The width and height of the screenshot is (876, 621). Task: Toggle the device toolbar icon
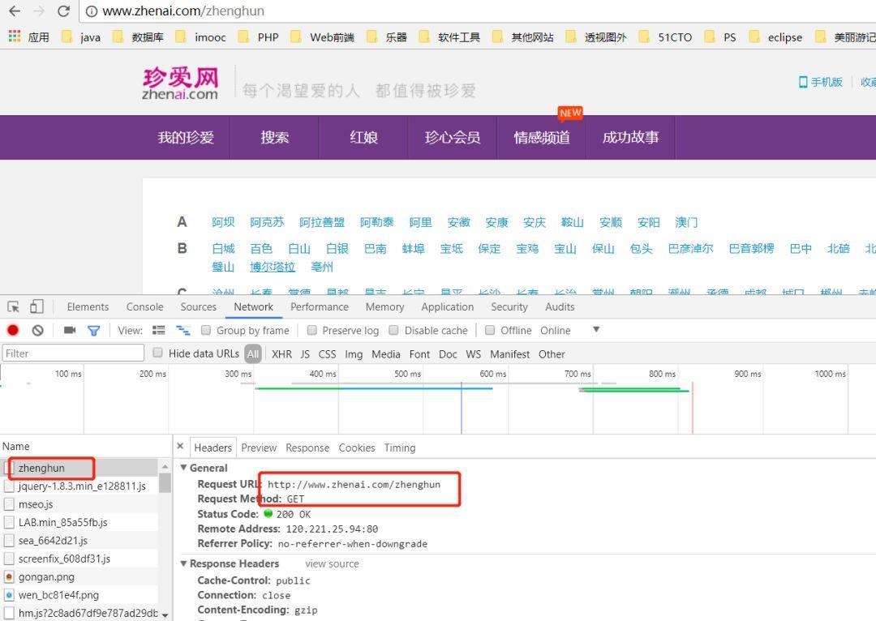pyautogui.click(x=36, y=306)
